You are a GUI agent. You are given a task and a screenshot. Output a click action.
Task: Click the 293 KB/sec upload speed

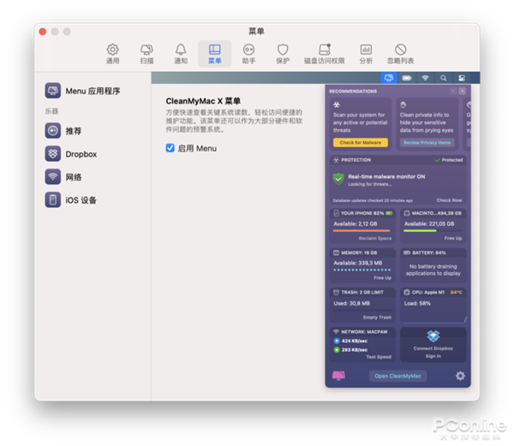(355, 350)
